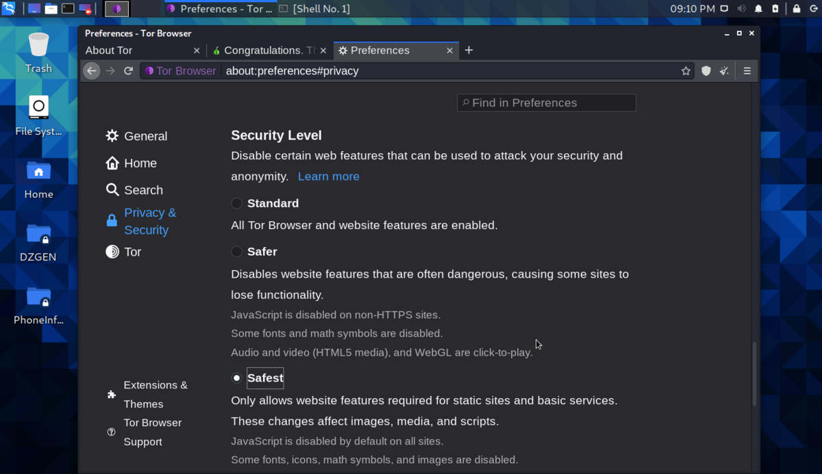Image resolution: width=822 pixels, height=474 pixels.
Task: Open the file manager panel launcher
Action: point(51,9)
